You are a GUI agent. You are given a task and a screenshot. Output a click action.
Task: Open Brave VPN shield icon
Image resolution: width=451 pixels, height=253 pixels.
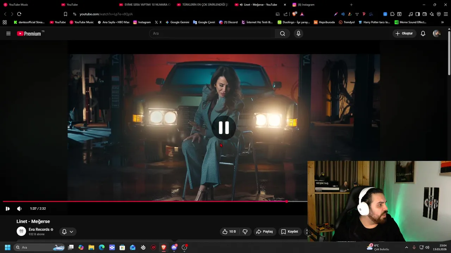[439, 14]
